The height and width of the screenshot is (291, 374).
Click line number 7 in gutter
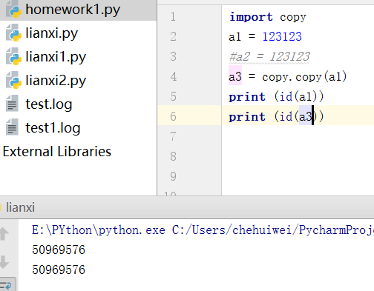(x=173, y=136)
